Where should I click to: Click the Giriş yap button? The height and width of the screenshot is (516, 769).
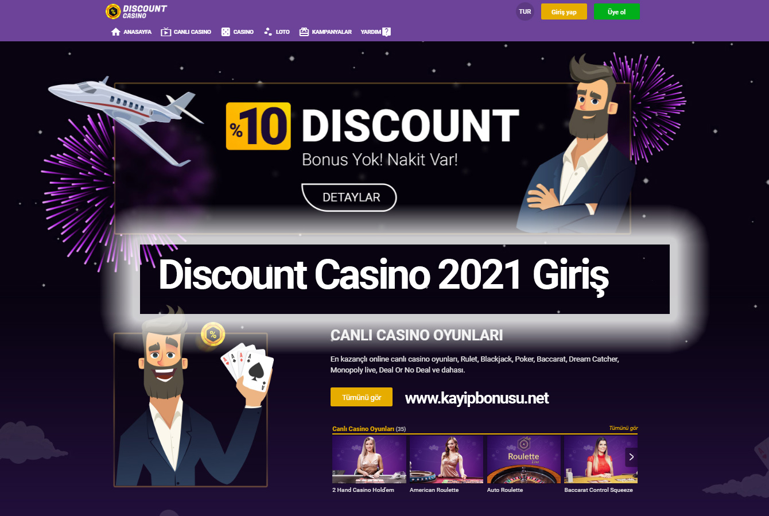[564, 11]
